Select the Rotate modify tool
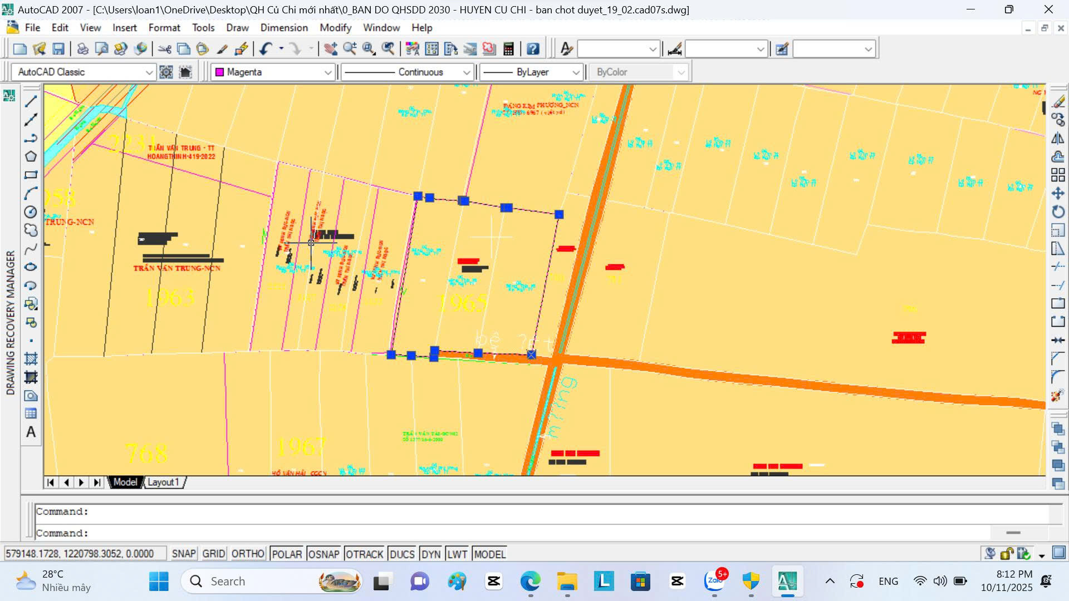 pos(1058,211)
